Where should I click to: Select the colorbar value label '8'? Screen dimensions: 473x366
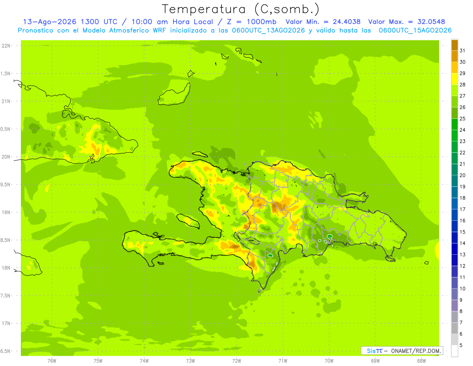tap(461, 311)
